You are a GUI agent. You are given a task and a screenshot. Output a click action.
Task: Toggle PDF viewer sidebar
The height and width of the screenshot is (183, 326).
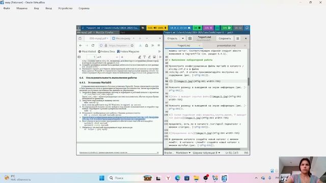[79, 57]
